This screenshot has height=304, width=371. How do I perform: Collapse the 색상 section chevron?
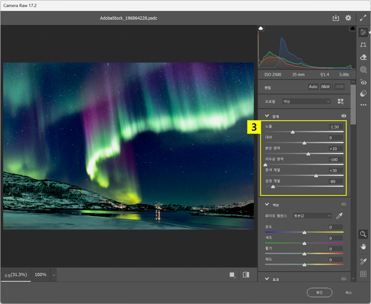(267, 204)
